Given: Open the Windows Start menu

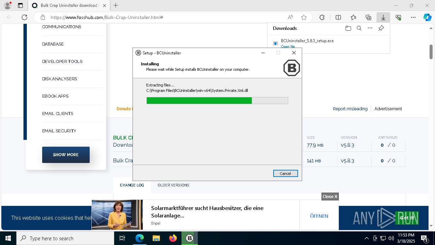Looking at the screenshot, I should click(x=8, y=238).
